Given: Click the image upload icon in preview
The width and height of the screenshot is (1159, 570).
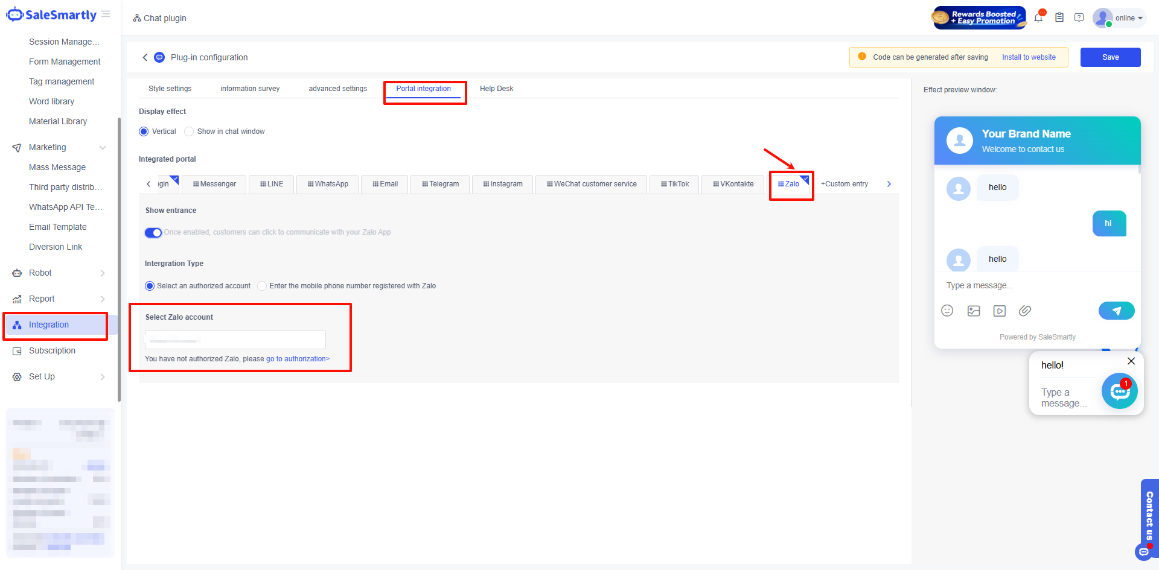Looking at the screenshot, I should [974, 311].
